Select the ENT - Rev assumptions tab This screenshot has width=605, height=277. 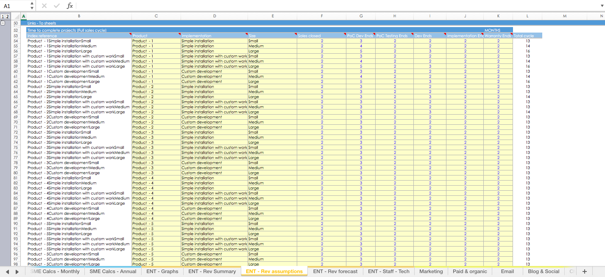pos(274,272)
